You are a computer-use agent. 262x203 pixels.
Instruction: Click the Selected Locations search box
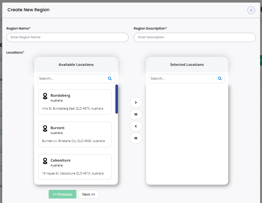pos(187,78)
